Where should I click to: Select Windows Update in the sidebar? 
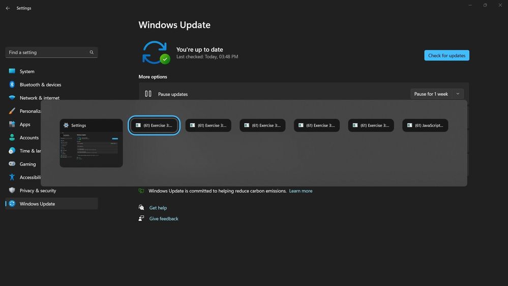[x=51, y=204]
